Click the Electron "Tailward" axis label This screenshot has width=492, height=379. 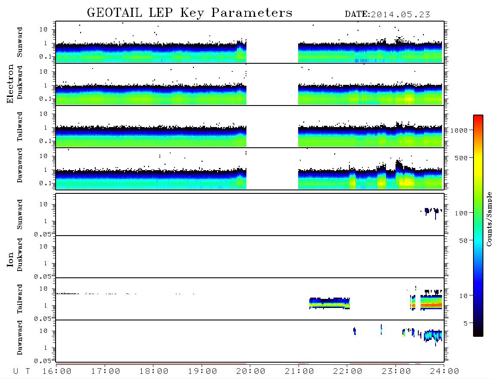[20, 127]
